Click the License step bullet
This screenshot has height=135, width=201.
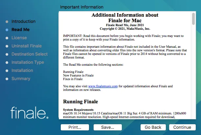tap(7, 38)
